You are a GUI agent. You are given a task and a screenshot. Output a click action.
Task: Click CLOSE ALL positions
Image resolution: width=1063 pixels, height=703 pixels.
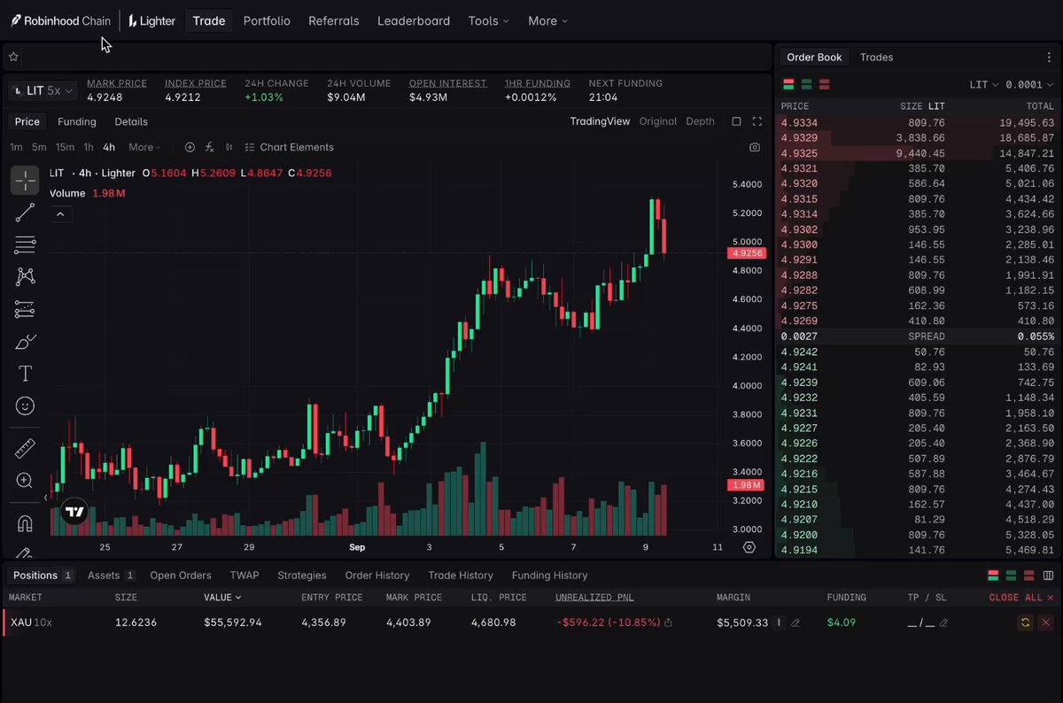tap(1021, 598)
